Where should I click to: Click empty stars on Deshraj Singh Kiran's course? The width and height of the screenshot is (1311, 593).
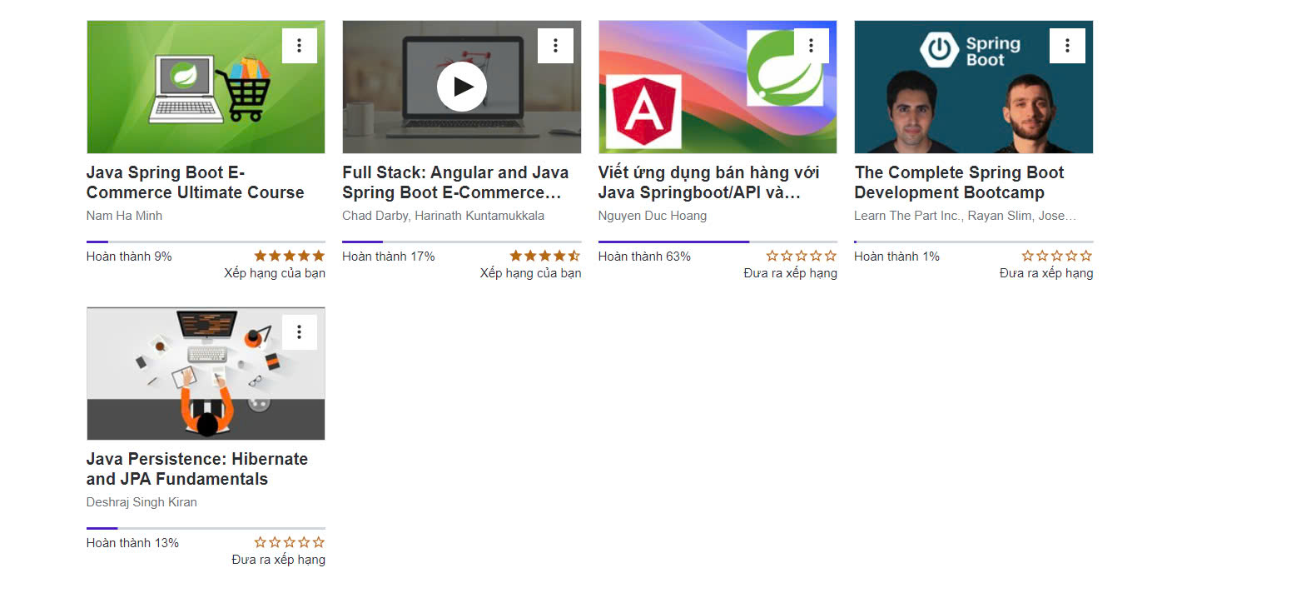[289, 542]
